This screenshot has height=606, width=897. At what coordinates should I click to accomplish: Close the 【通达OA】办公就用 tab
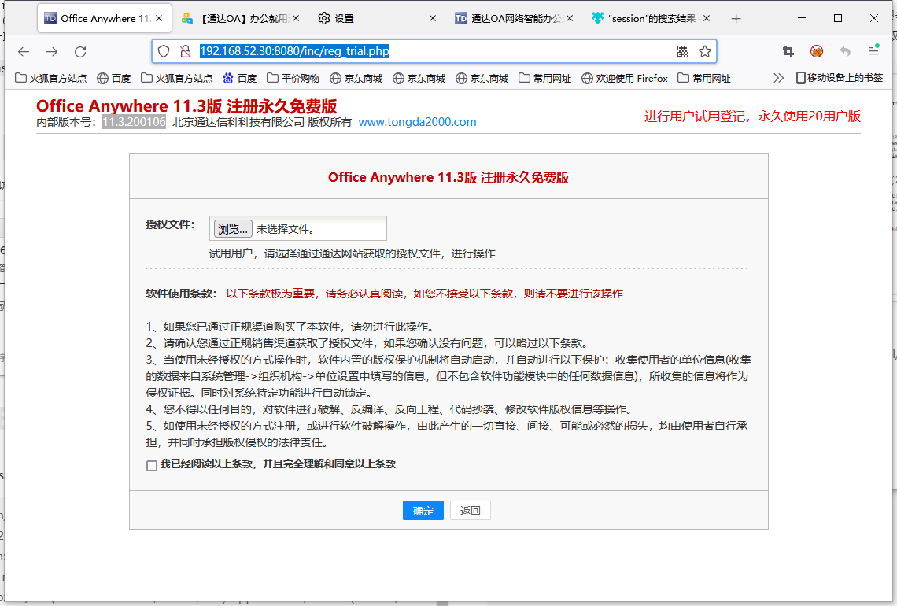click(x=296, y=18)
